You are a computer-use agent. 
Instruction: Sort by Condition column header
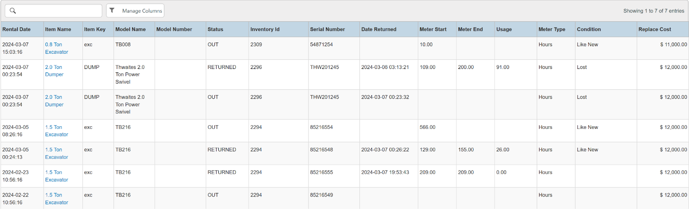(x=589, y=29)
